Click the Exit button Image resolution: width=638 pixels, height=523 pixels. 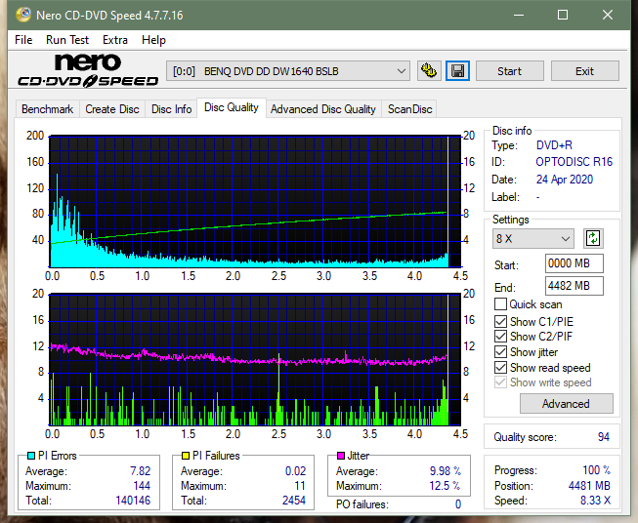click(x=584, y=71)
